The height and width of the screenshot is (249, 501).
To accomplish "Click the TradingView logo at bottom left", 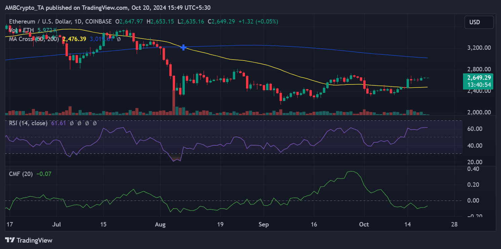I will point(29,240).
